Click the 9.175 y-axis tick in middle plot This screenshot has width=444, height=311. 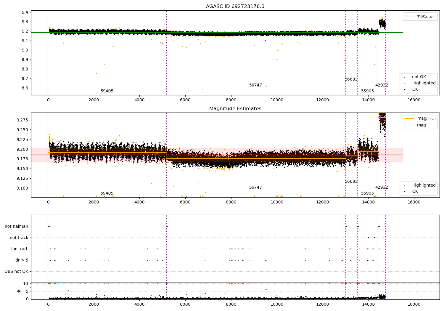22,159
